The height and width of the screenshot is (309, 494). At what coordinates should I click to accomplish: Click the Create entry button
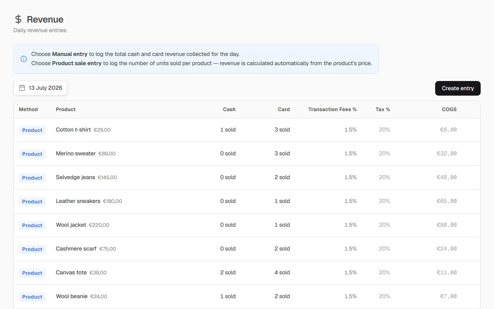click(x=458, y=88)
